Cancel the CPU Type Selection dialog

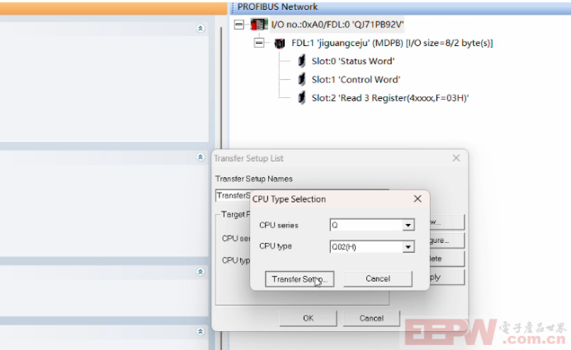point(378,278)
